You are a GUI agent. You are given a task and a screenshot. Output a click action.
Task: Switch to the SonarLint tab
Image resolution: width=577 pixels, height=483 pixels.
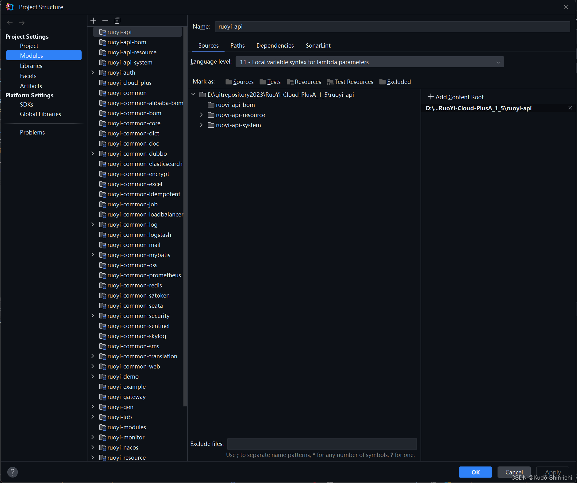[318, 45]
